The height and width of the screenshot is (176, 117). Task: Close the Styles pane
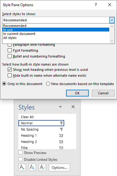[73, 107]
